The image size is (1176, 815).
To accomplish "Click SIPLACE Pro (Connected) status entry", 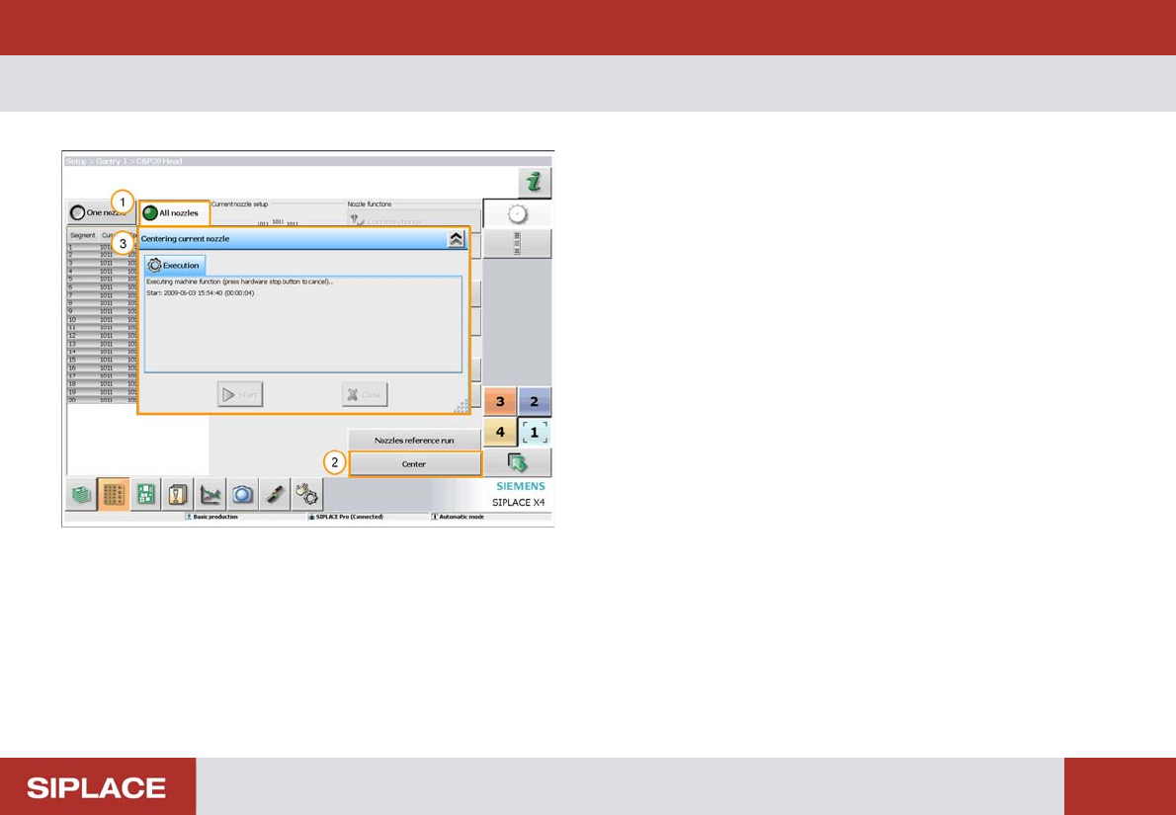I will point(346,518).
